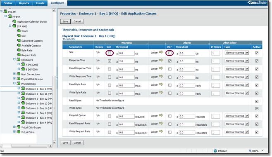The width and height of the screenshot is (272, 157).
Task: Switch to the Status tab
Action: pos(8,3)
